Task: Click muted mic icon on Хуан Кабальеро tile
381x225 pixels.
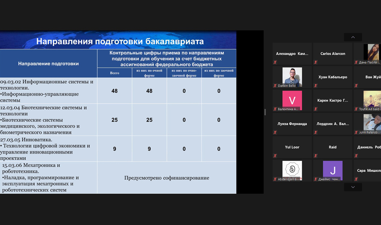Action: [x=315, y=86]
